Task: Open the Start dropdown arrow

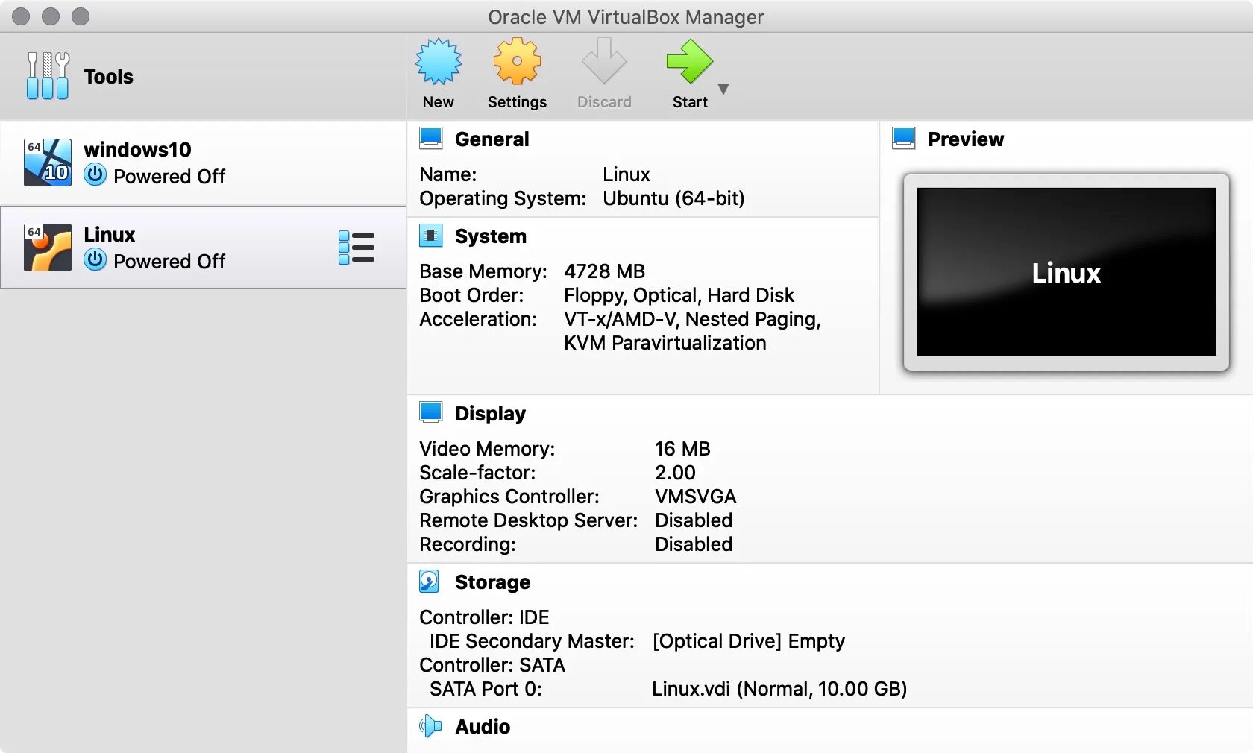Action: click(x=723, y=89)
